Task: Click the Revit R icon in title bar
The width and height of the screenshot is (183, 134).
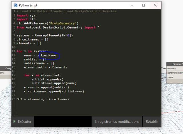Action: (15, 5)
